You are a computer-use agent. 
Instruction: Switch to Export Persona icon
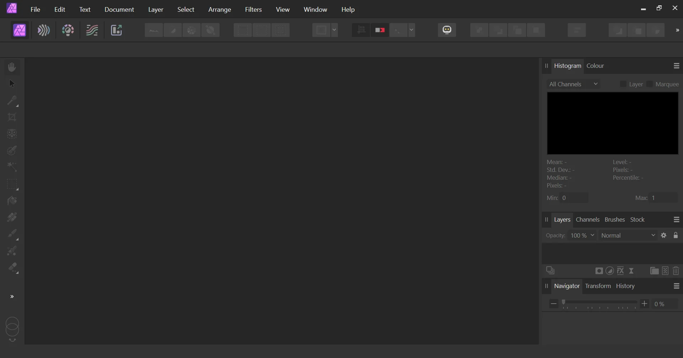[x=117, y=31]
